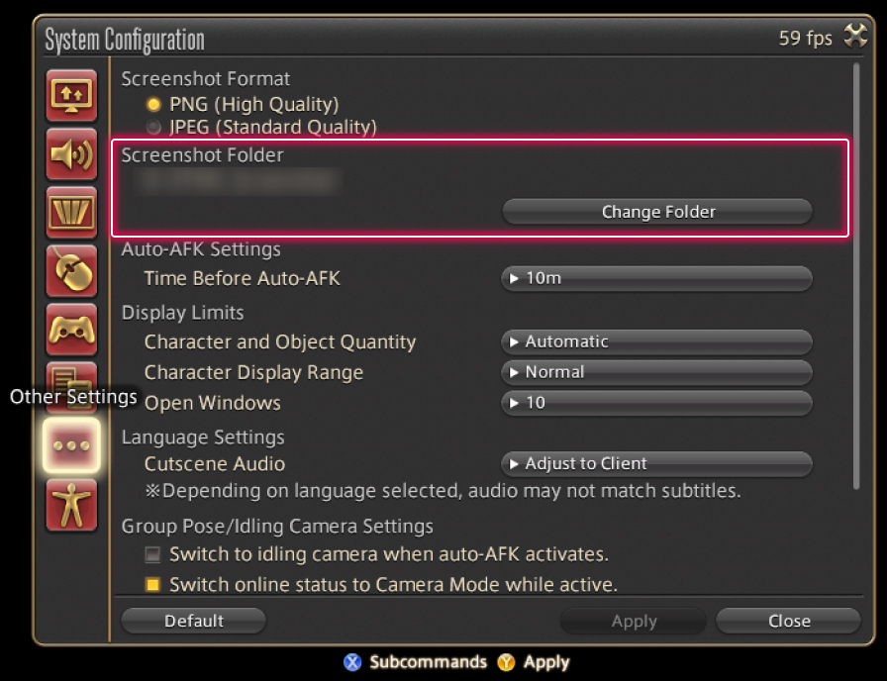Open the Sound Settings speaker icon
The image size is (887, 681).
[x=71, y=154]
